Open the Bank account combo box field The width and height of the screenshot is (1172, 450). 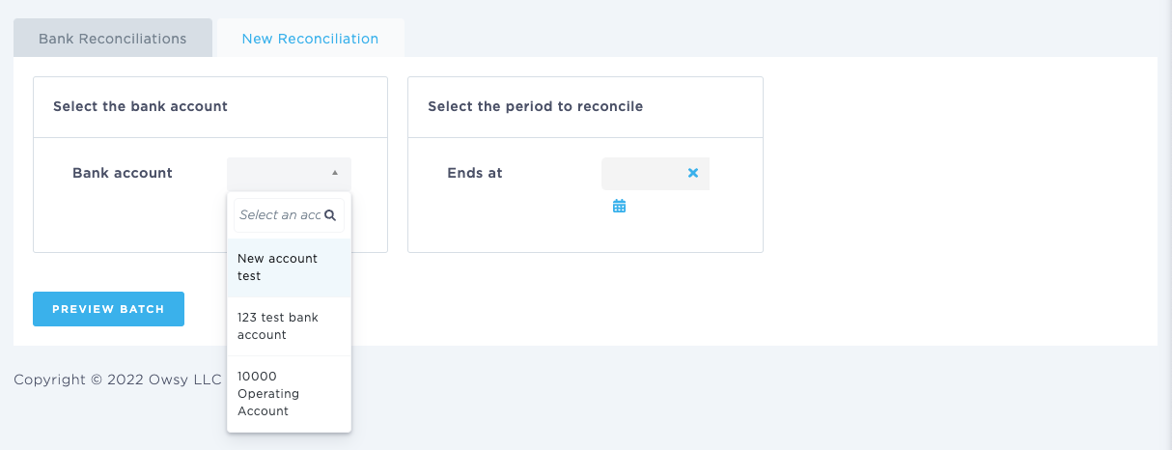tap(280, 174)
